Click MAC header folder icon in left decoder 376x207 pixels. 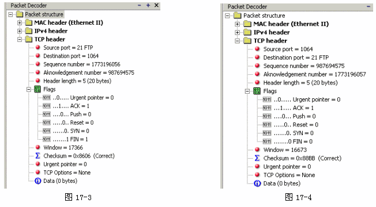point(28,22)
